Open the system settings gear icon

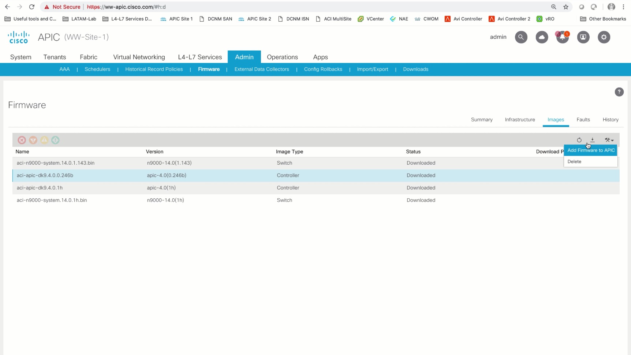(x=604, y=37)
